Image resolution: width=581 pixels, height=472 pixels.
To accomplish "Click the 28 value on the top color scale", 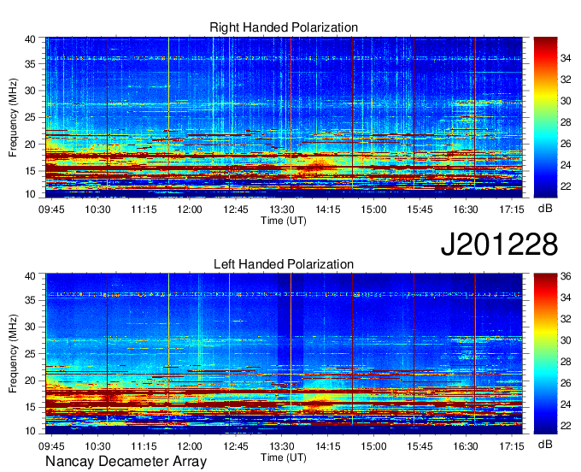I will pos(566,122).
